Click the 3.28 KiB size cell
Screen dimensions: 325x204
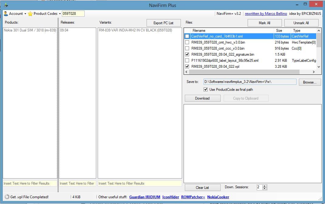(281, 67)
